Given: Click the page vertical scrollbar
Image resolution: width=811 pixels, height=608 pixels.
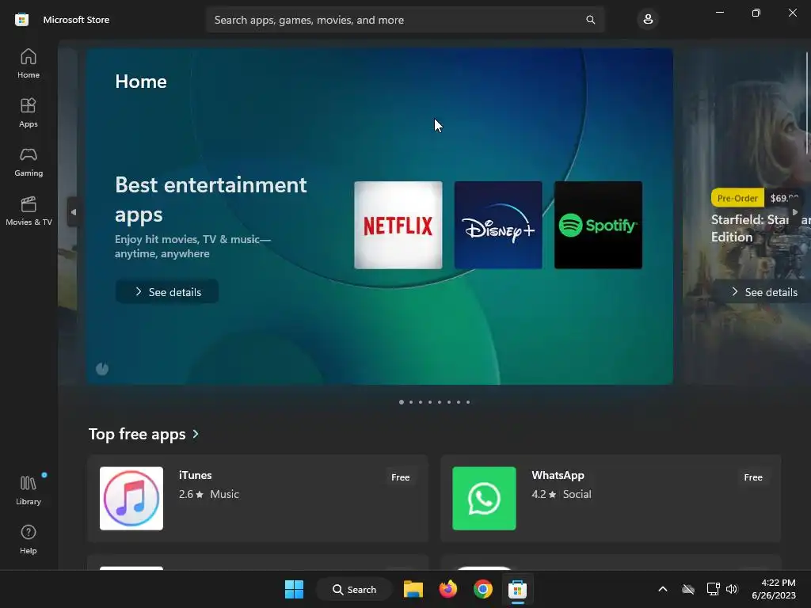Looking at the screenshot, I should 807,102.
